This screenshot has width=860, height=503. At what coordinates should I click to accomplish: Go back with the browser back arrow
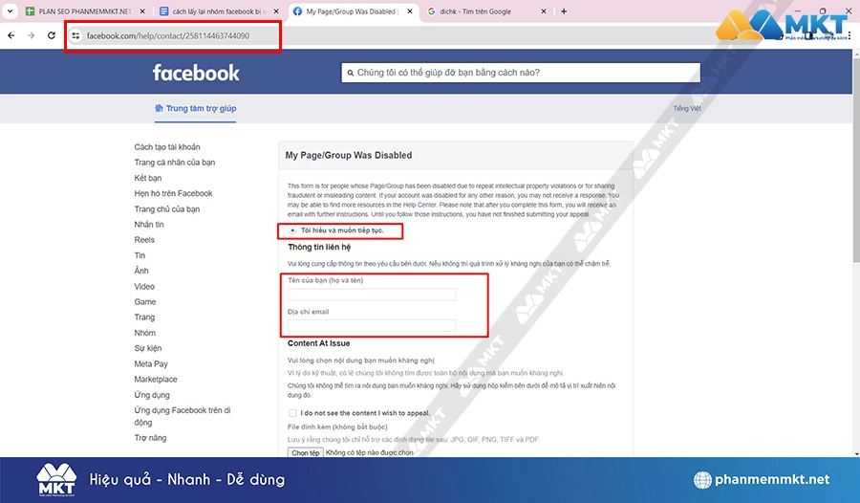pos(11,35)
